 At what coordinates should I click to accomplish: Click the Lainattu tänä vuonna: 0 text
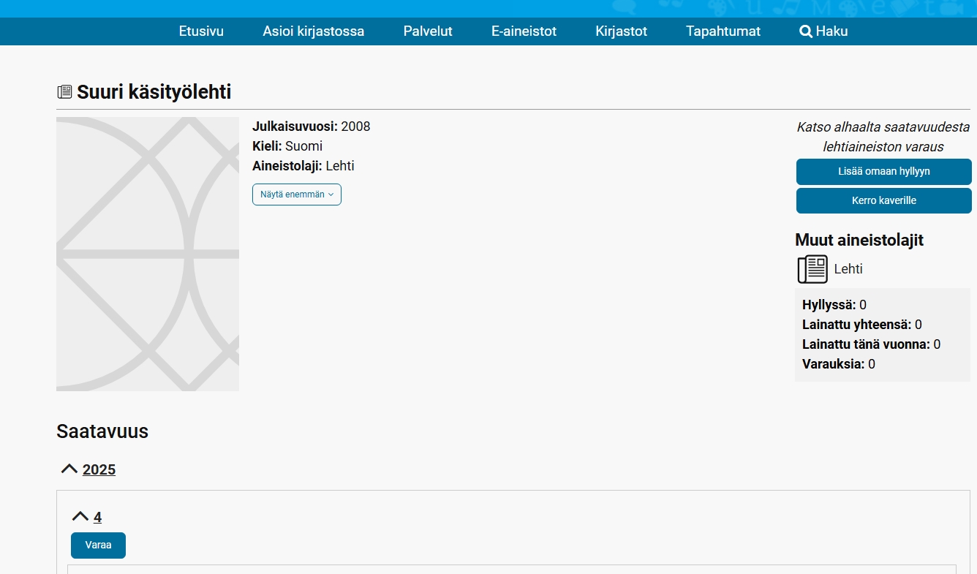coord(872,344)
